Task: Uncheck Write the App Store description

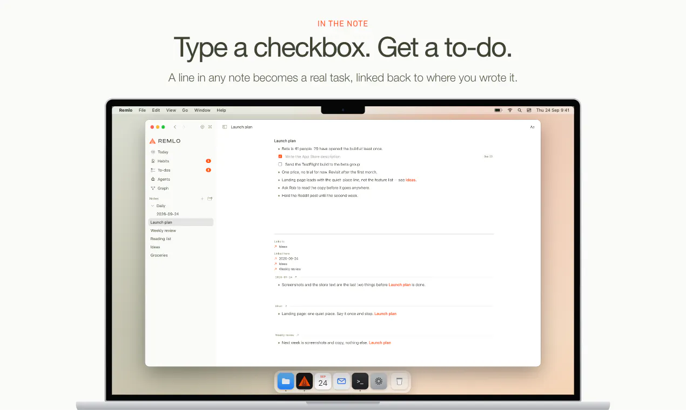Action: pyautogui.click(x=280, y=156)
